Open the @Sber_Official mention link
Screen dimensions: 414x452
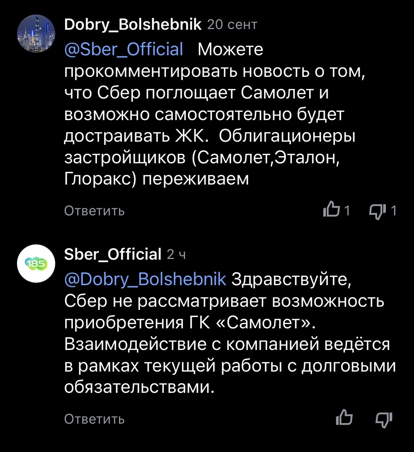tap(124, 49)
